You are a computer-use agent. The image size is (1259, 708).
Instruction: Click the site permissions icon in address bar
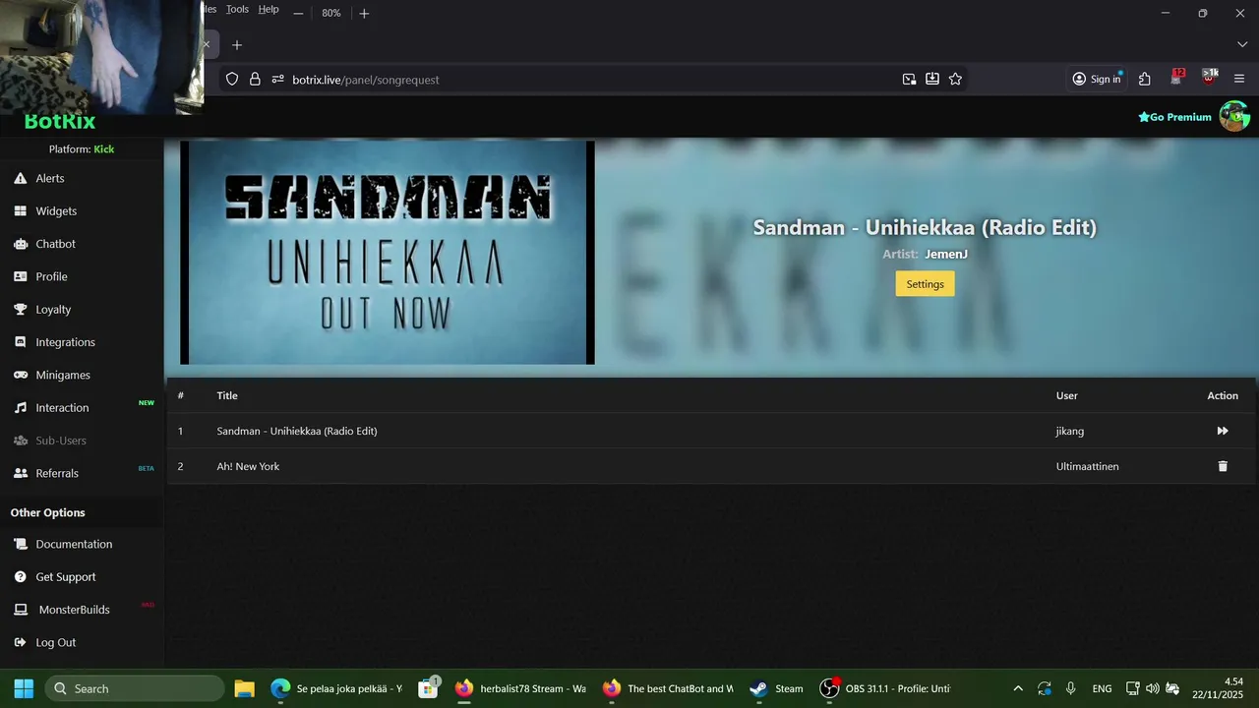277,80
